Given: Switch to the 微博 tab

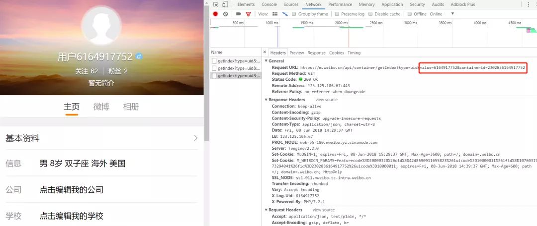Looking at the screenshot, I should coord(101,107).
